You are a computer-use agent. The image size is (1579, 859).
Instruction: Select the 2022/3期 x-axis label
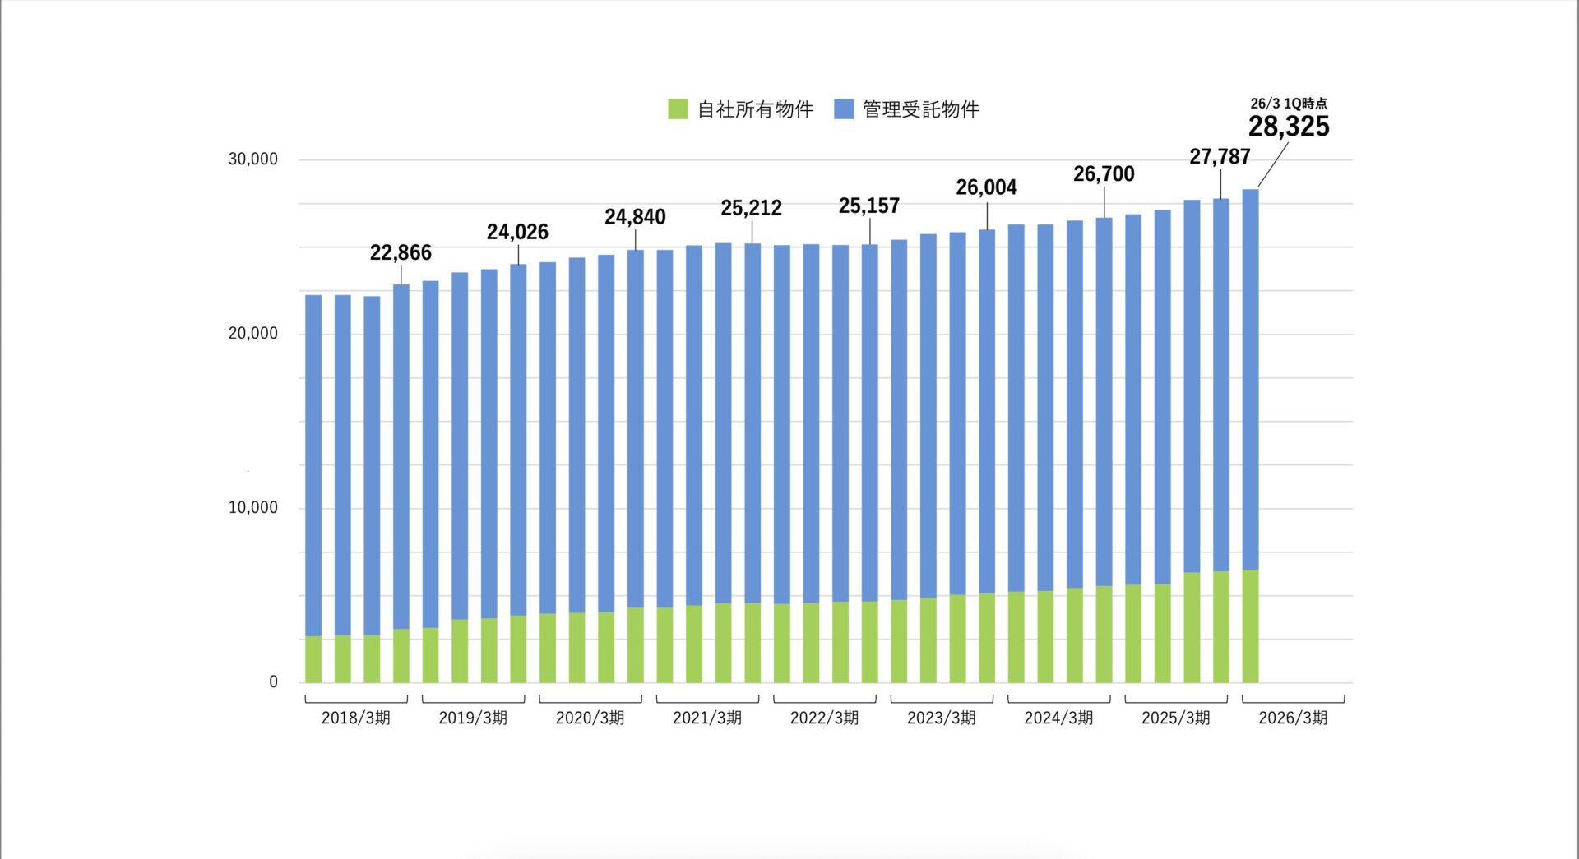coord(824,718)
